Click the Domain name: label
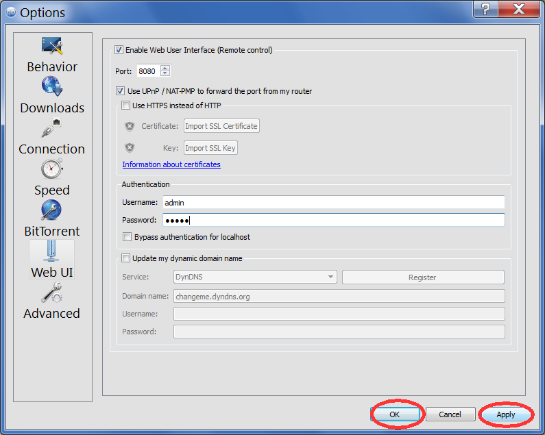 145,296
